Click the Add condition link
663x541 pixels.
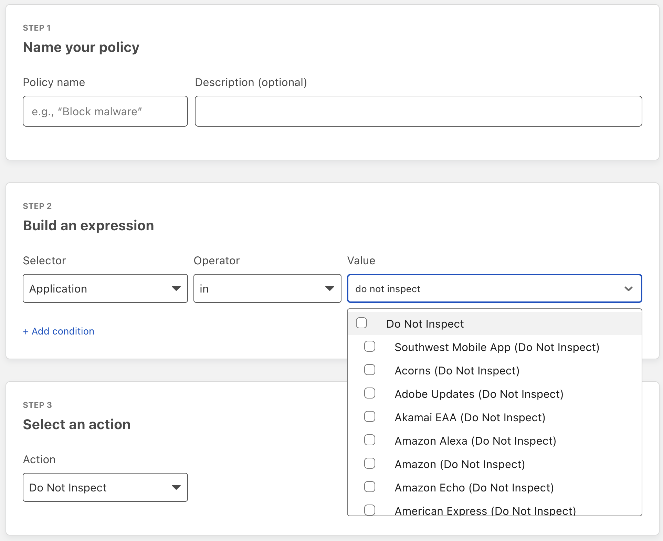59,331
